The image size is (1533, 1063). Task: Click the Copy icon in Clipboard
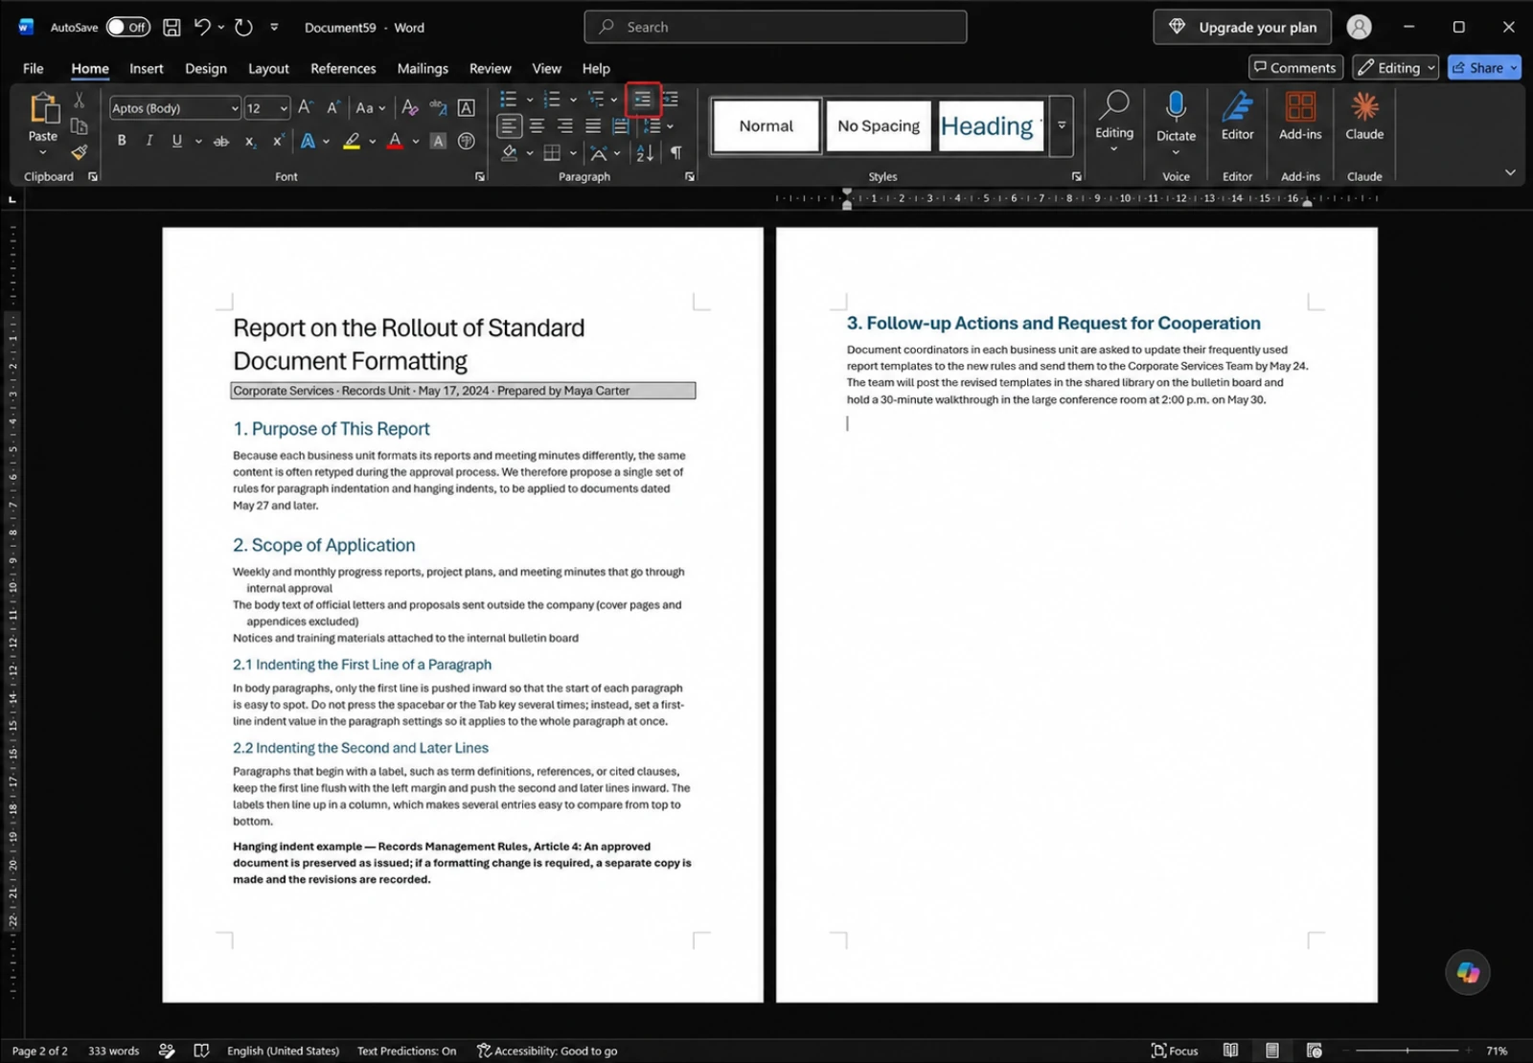(80, 125)
